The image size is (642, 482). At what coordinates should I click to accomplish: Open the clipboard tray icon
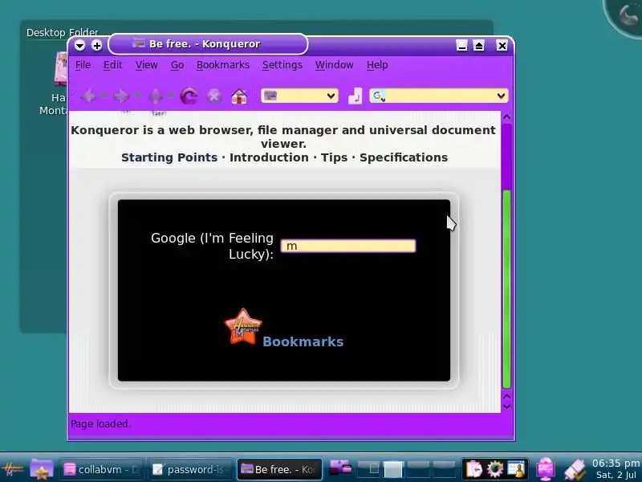coord(474,469)
